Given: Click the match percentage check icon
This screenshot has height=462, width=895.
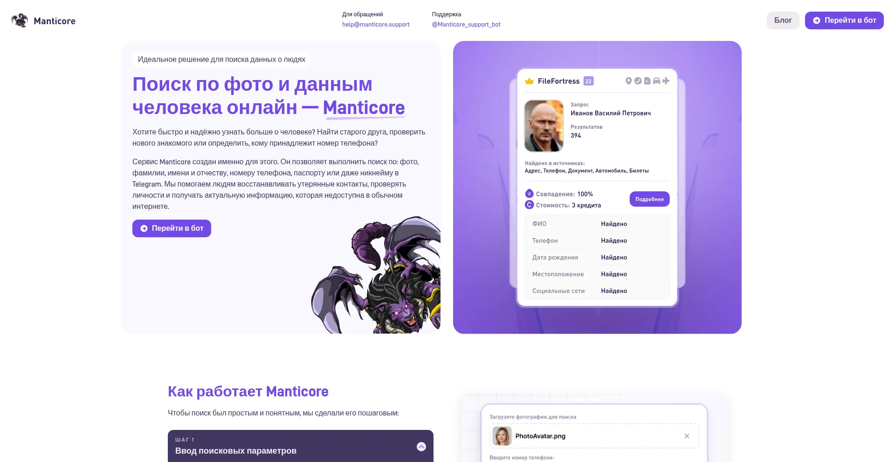Looking at the screenshot, I should coord(529,194).
